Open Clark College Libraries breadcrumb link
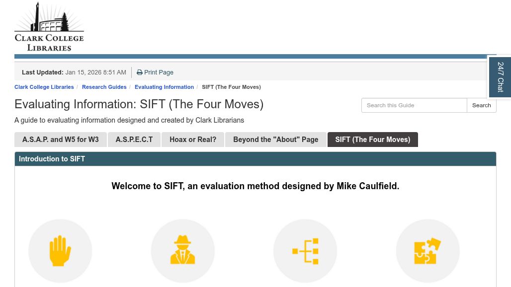511x287 pixels. pos(44,87)
